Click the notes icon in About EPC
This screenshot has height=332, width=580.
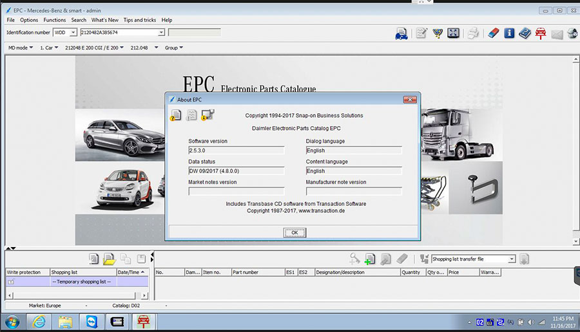click(x=191, y=115)
